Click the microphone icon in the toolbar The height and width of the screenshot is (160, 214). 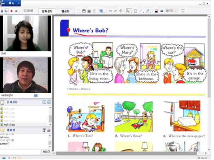[x=2, y=11]
